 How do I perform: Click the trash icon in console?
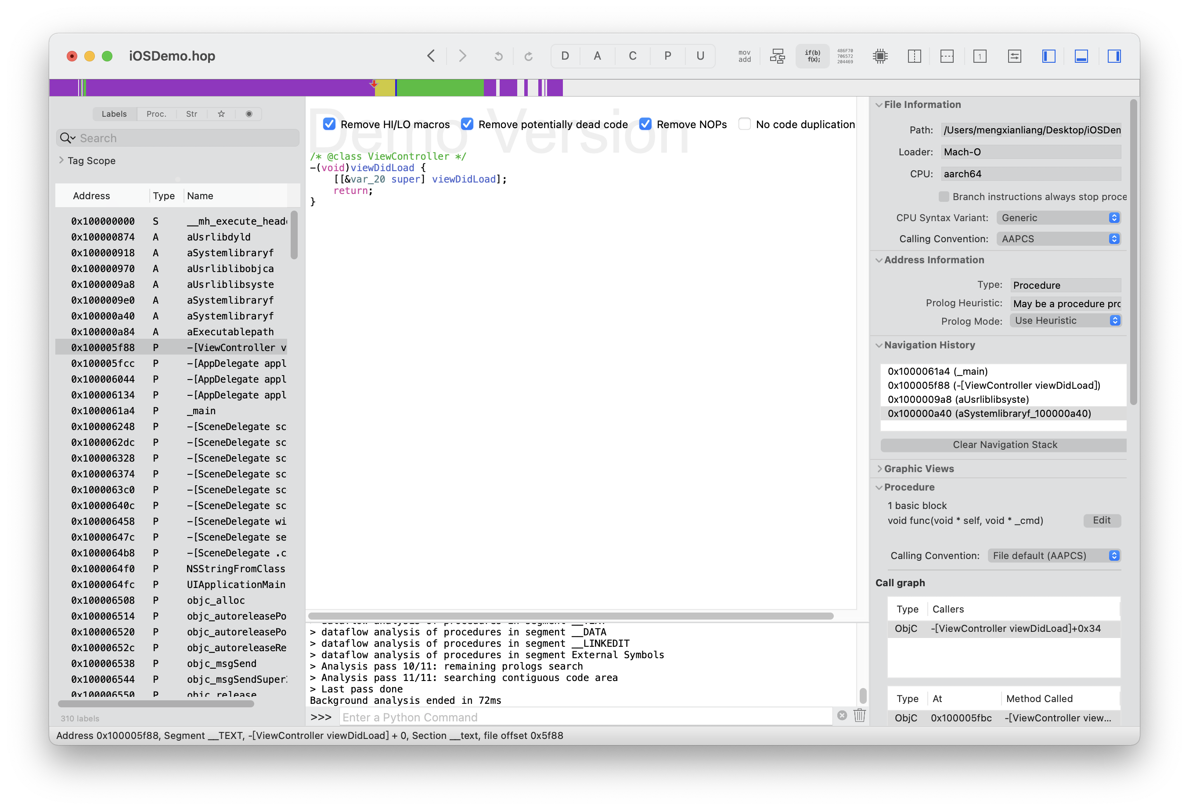point(860,715)
